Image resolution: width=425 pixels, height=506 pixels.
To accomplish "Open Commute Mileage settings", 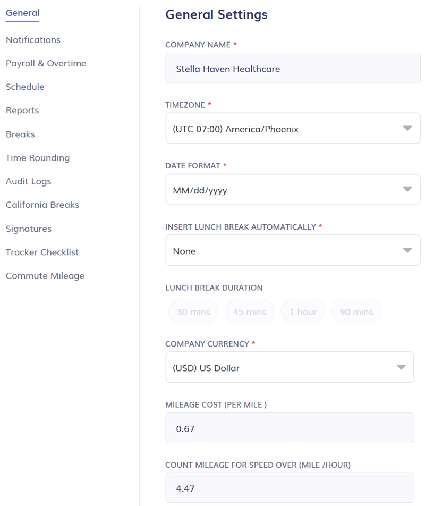I will point(45,275).
